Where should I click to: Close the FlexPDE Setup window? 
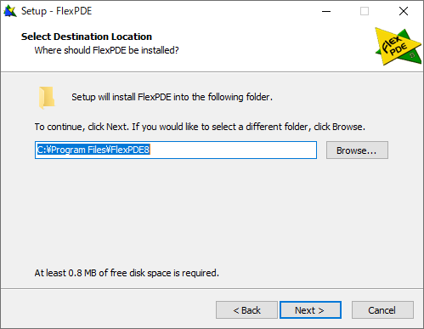pyautogui.click(x=404, y=11)
